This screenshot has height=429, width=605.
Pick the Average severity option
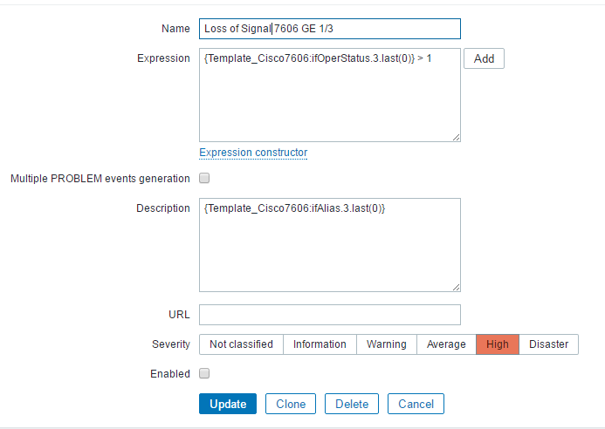pos(446,344)
